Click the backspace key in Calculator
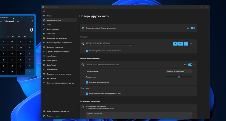 30,41
